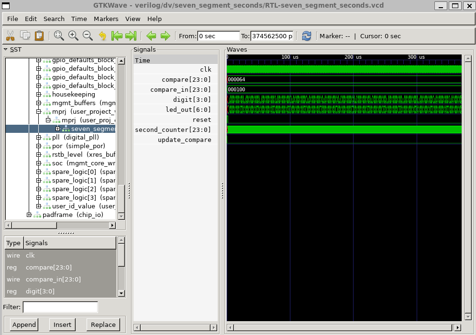
Task: Jump to end of waveform time
Action: [x=131, y=36]
